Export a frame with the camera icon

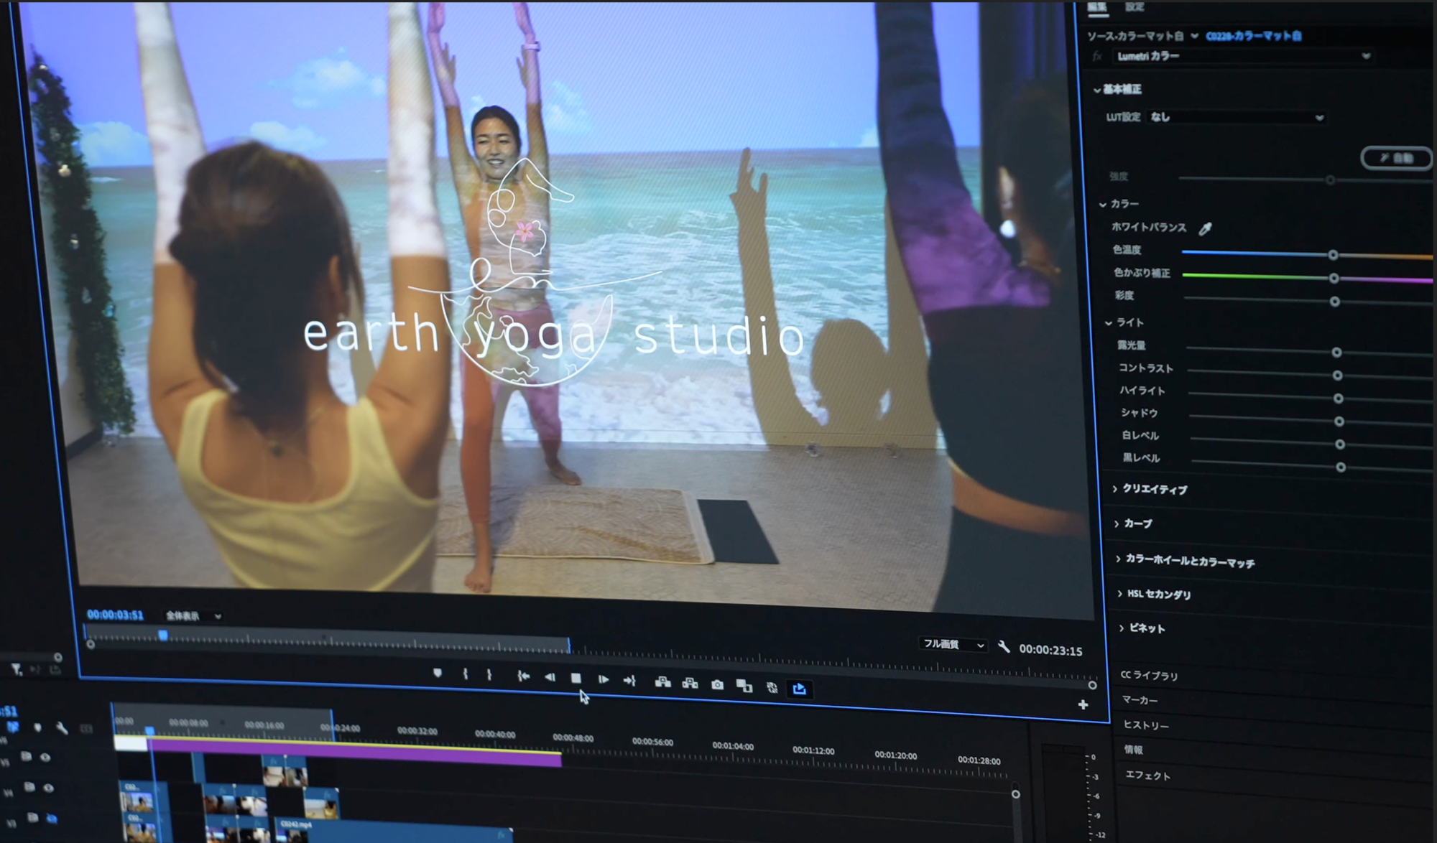[x=717, y=685]
